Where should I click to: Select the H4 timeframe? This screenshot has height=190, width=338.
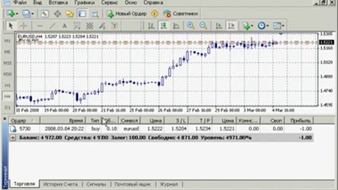7,97
